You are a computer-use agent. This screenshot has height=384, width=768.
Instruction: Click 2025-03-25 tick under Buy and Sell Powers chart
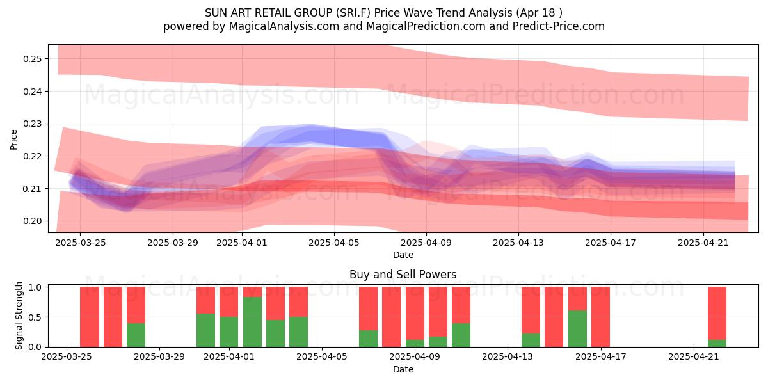(67, 357)
